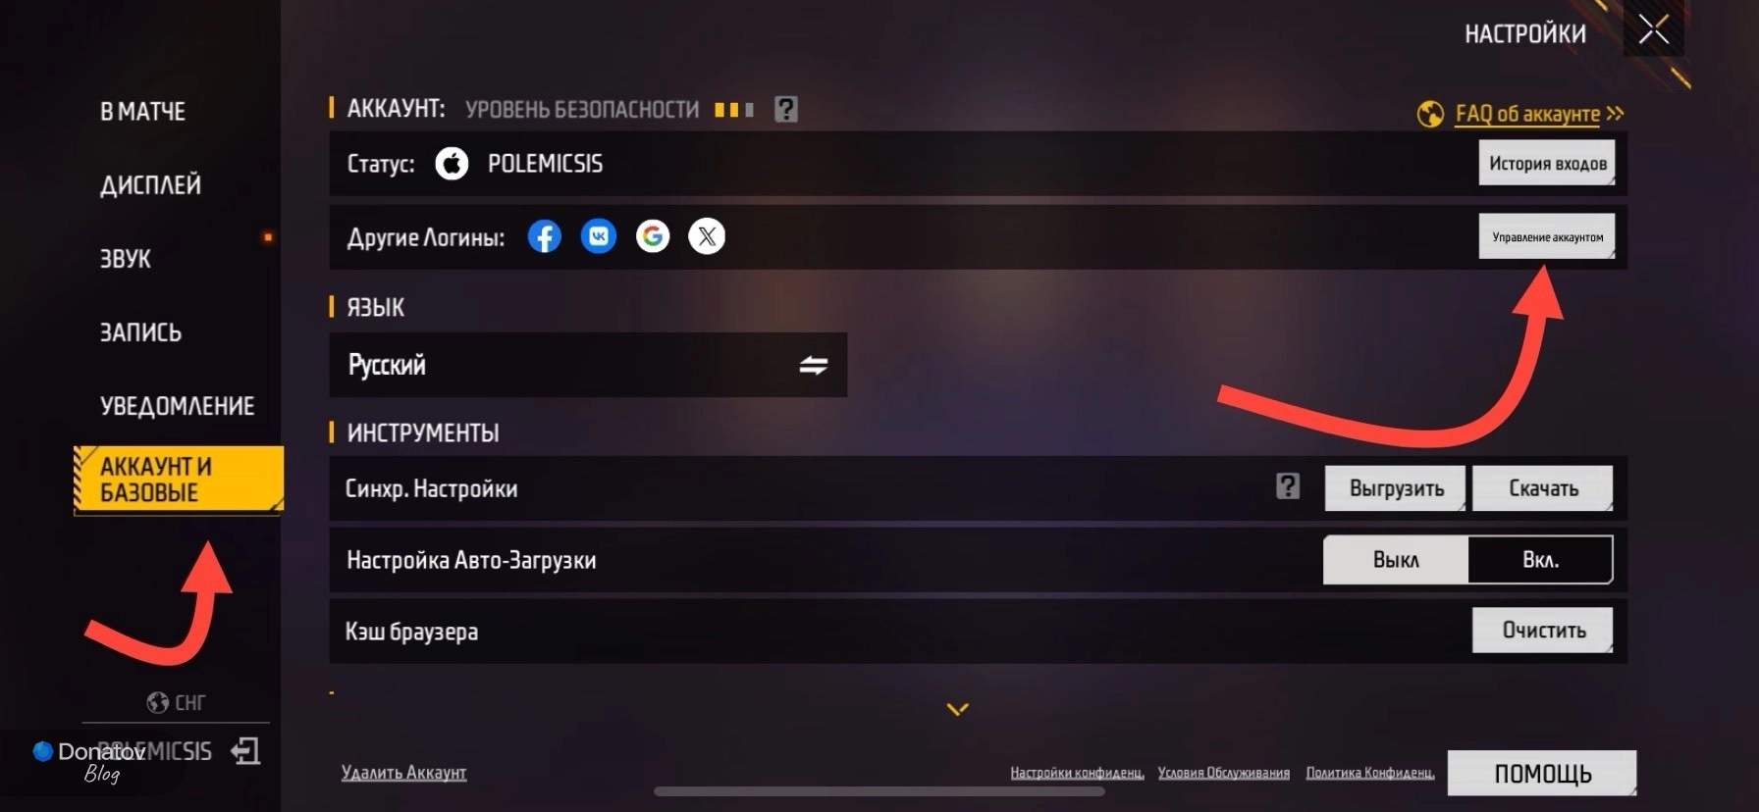Click the logout icon next to POLEMICSIS
Image resolution: width=1759 pixels, height=812 pixels.
[245, 751]
